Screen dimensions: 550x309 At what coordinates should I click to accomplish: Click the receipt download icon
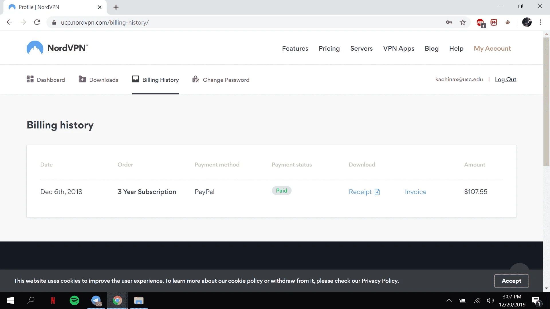[x=377, y=192]
